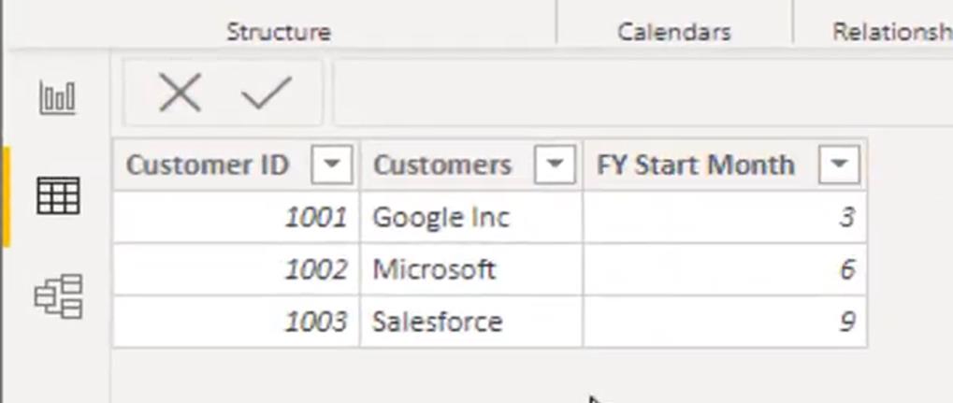Cancel formula with the X icon
Image resolution: width=953 pixels, height=403 pixels.
point(180,93)
